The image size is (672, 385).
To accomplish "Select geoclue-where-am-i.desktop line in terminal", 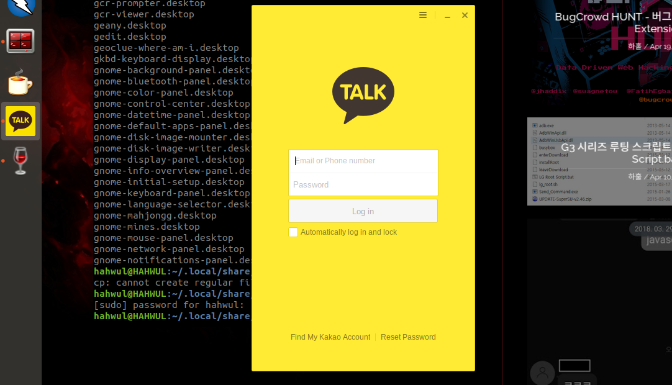I will (166, 48).
